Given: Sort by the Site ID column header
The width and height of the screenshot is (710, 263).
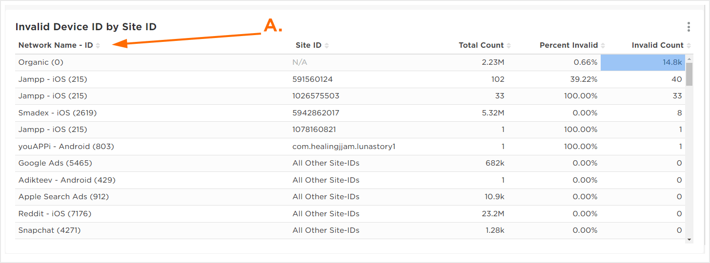Looking at the screenshot, I should 308,45.
